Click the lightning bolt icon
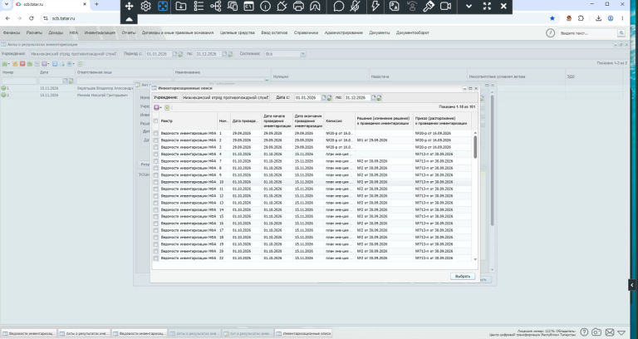The image size is (638, 339). point(375,6)
